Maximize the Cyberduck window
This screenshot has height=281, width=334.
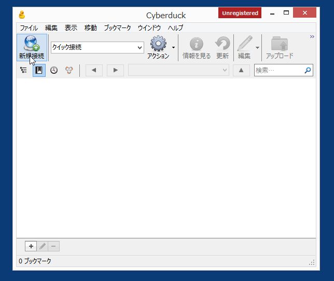pos(286,13)
